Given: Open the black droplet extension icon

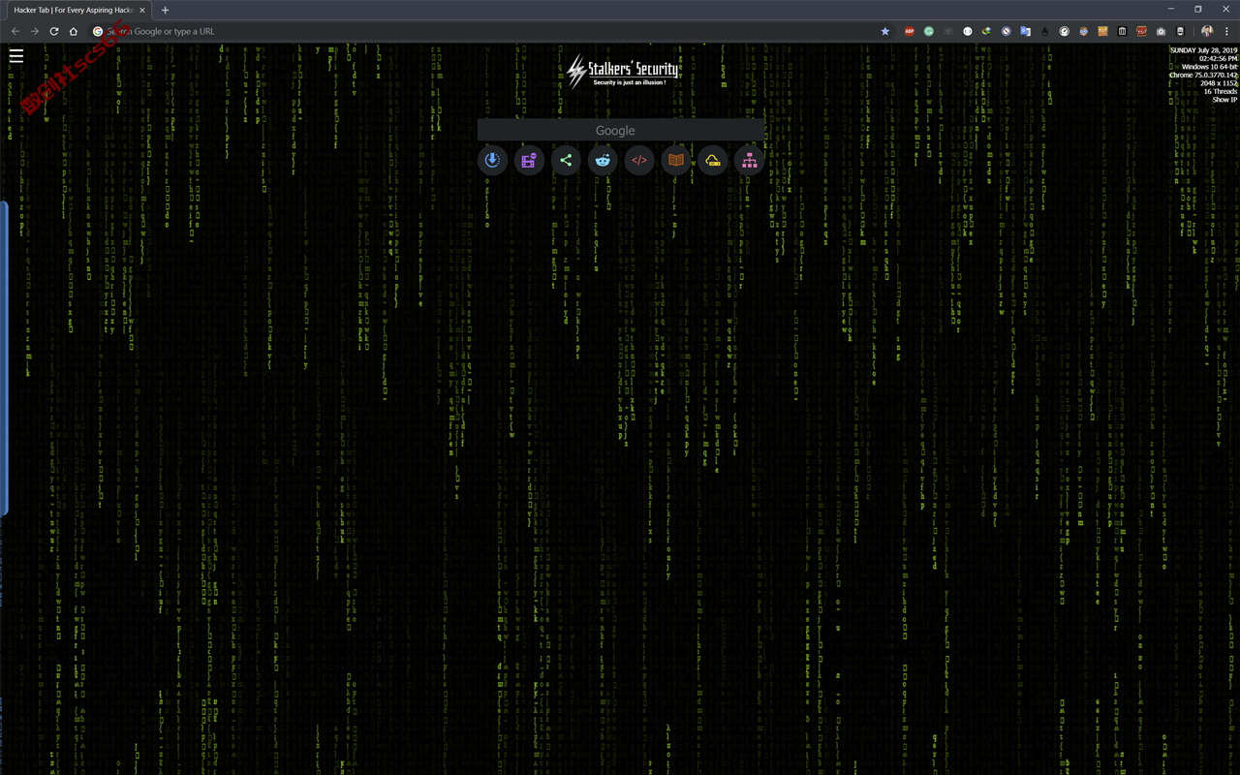Looking at the screenshot, I should click(x=1044, y=31).
